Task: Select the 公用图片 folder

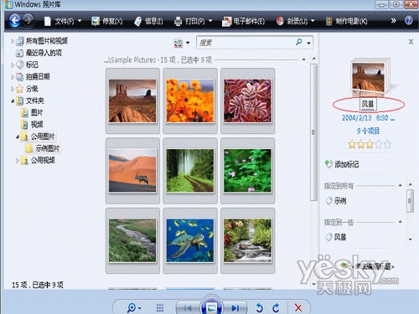Action: click(x=43, y=136)
